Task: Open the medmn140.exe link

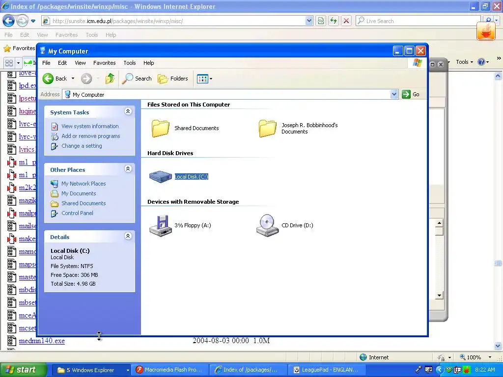Action: click(42, 341)
